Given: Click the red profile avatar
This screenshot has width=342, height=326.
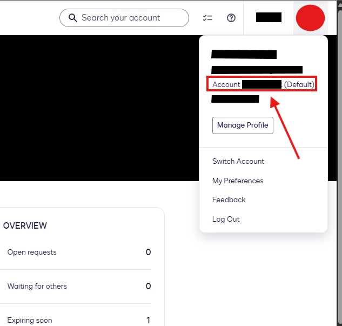Looking at the screenshot, I should click(x=310, y=18).
